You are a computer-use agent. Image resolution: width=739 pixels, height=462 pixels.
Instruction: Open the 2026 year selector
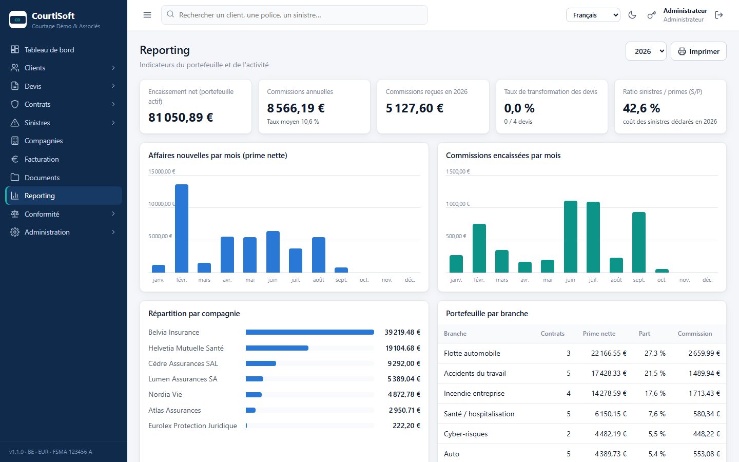[646, 51]
